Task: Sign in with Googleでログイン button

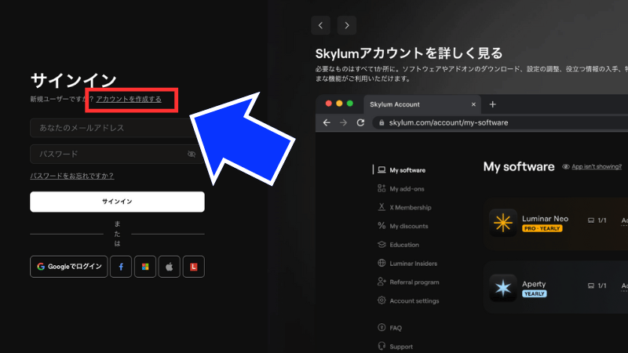Action: 69,267
